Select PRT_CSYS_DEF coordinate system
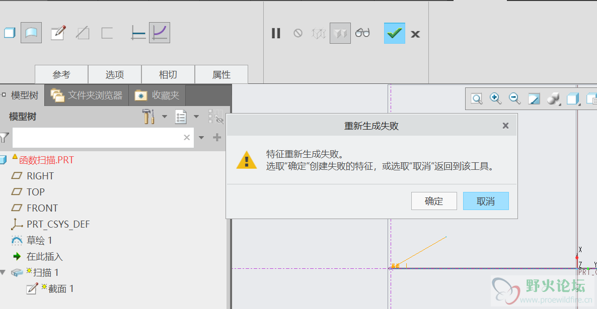The width and height of the screenshot is (597, 309). coord(58,224)
